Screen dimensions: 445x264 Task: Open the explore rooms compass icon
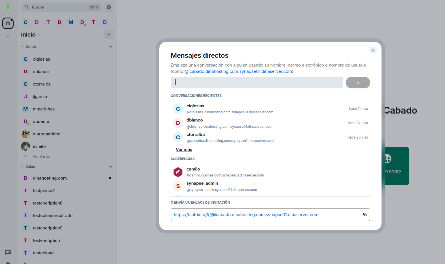[x=109, y=7]
